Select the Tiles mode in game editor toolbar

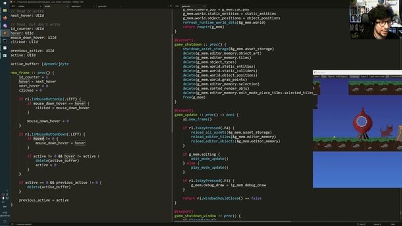click(324, 77)
